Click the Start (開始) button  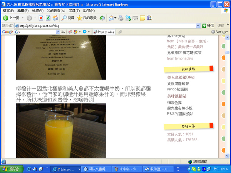[x=12, y=169]
